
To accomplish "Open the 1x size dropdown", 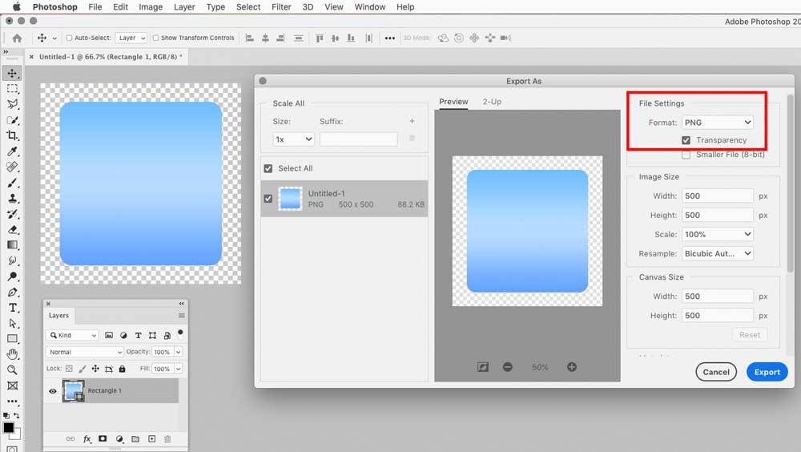I will point(293,139).
